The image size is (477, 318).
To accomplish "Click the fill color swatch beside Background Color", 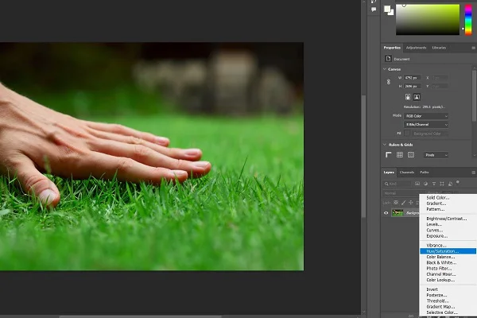I will (407, 134).
